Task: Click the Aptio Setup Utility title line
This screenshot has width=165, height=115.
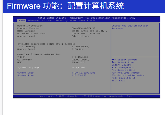Action: [x=86, y=18]
